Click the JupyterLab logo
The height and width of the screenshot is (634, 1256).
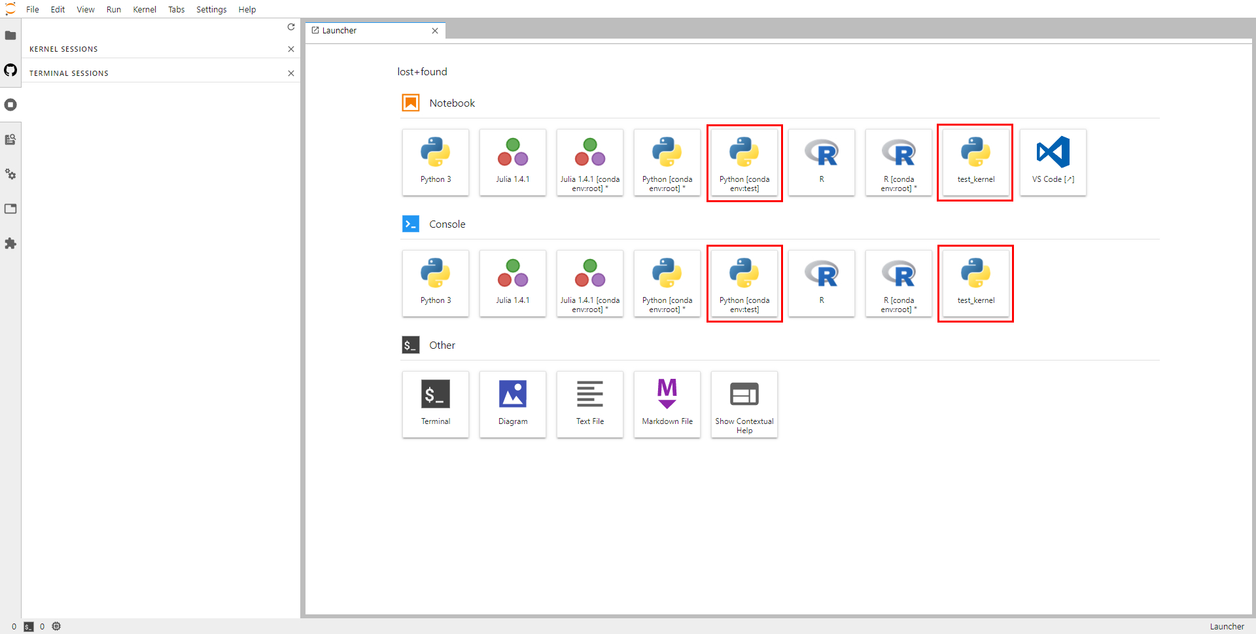[x=10, y=9]
